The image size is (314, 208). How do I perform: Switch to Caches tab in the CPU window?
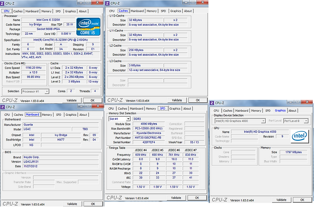(x=18, y=11)
